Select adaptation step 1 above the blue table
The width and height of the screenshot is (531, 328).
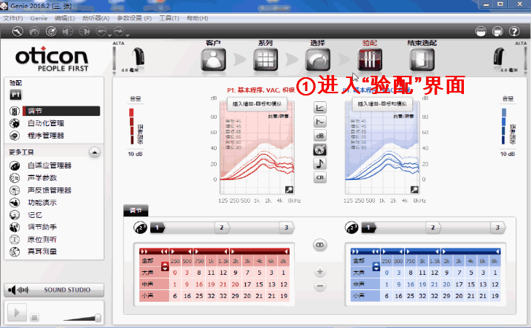[x=369, y=227]
